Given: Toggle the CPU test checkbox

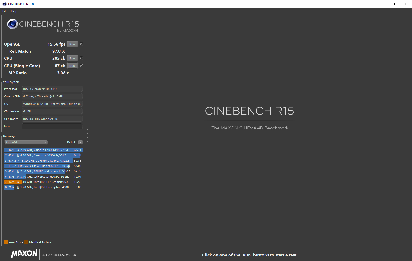Looking at the screenshot, I should 81,58.
